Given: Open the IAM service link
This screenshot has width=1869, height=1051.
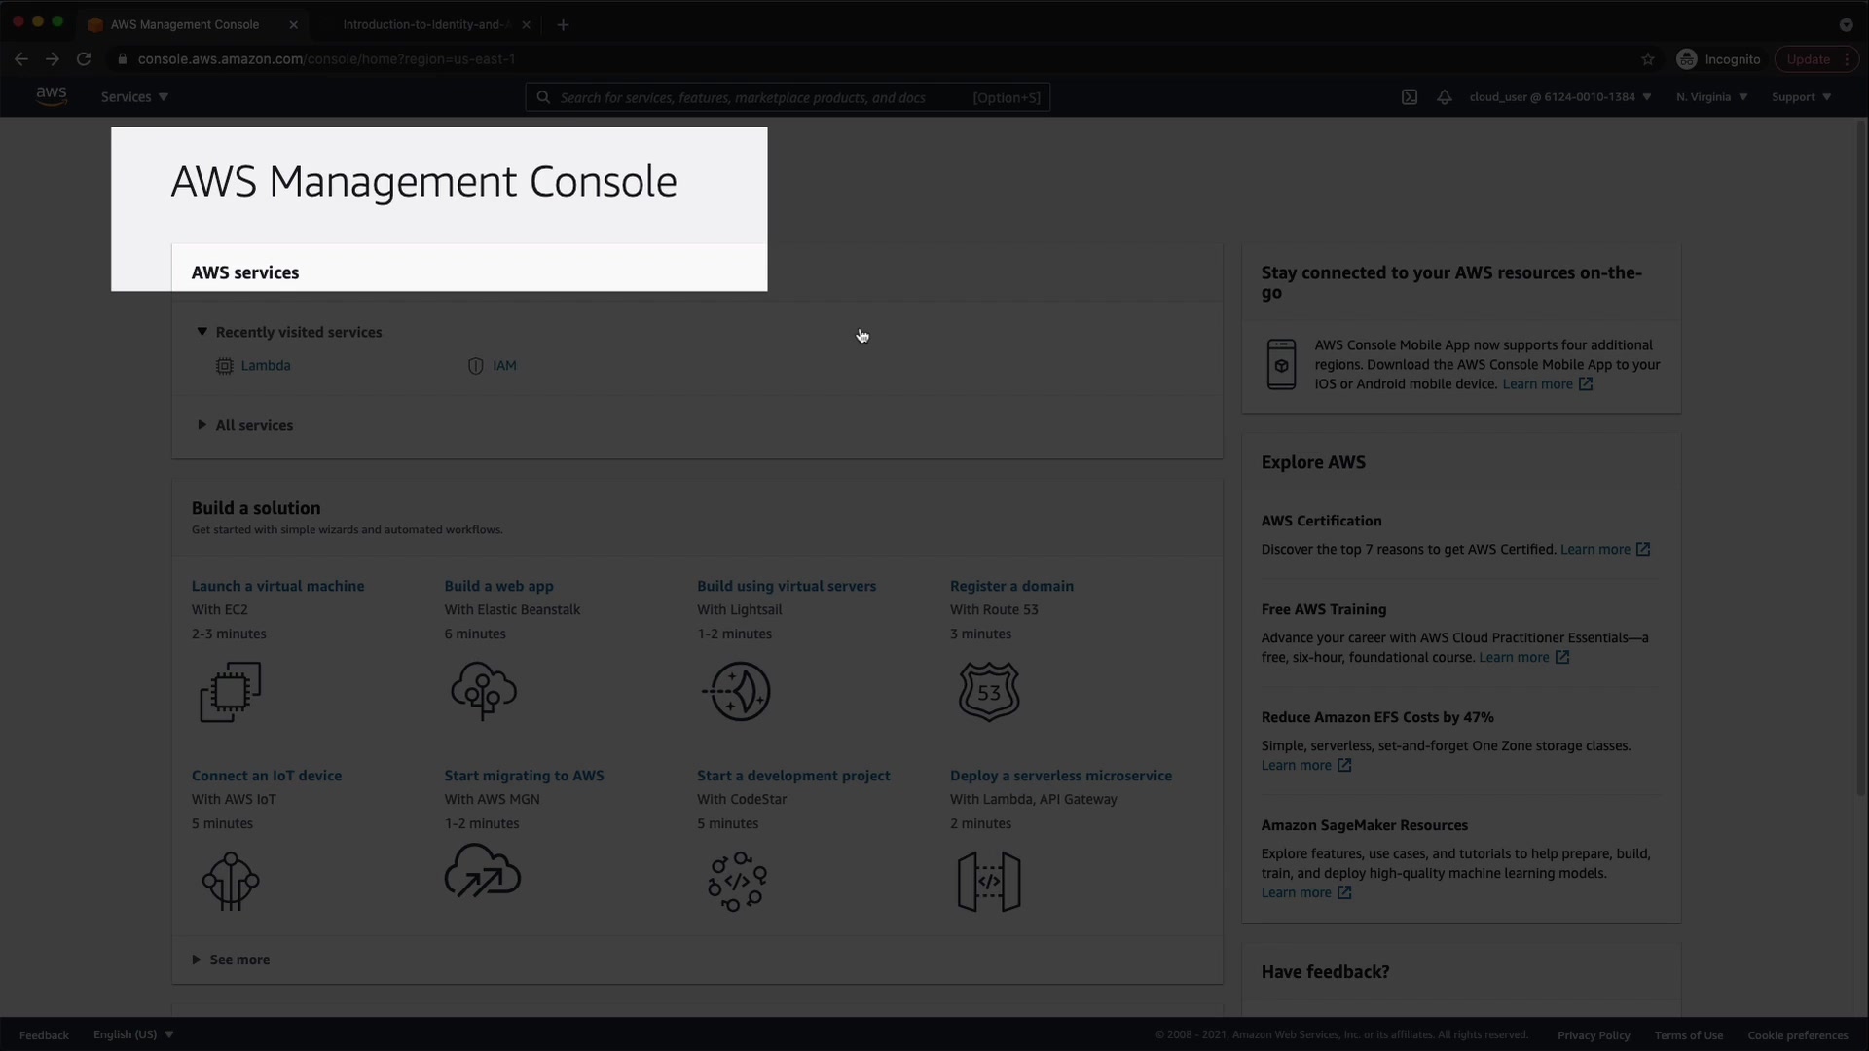Looking at the screenshot, I should pos(504,366).
